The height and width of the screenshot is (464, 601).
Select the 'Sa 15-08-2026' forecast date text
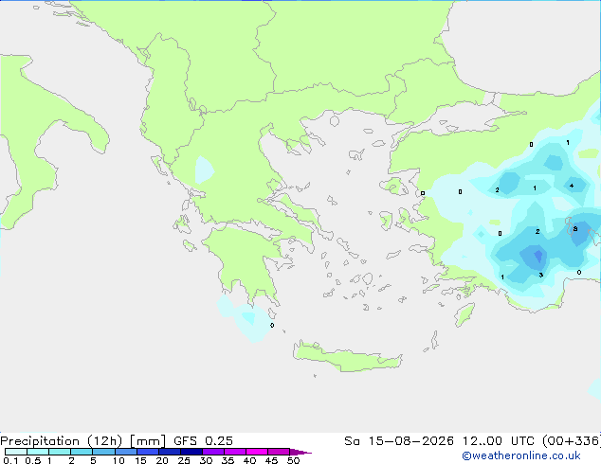[x=399, y=441]
